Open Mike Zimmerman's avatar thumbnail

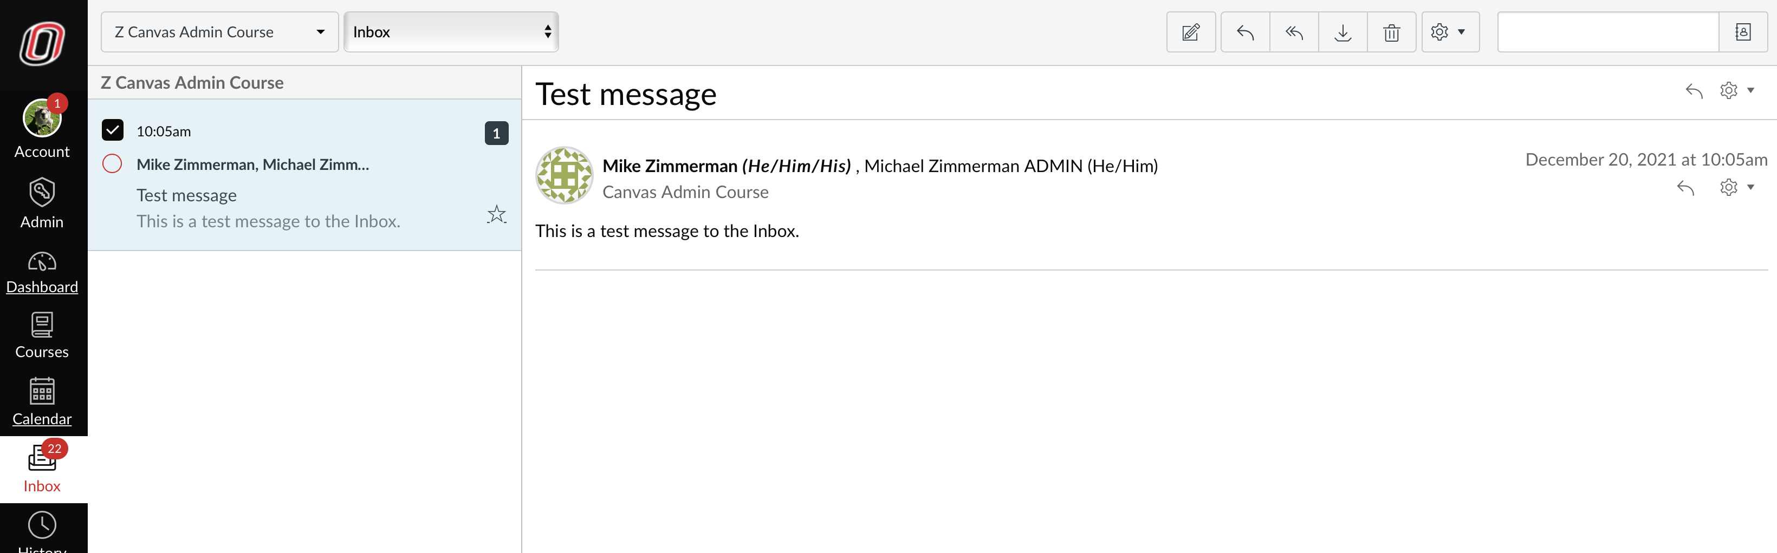tap(563, 176)
